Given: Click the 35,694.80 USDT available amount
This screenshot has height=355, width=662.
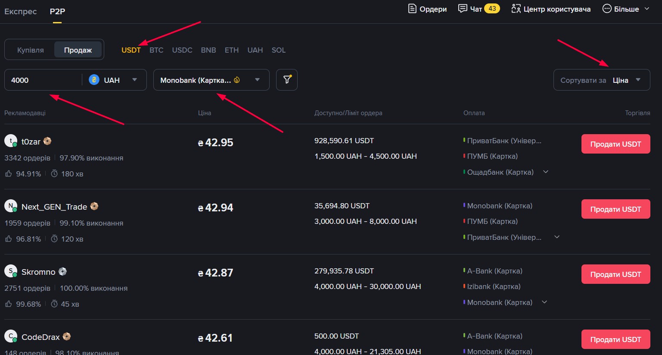Looking at the screenshot, I should [x=342, y=206].
